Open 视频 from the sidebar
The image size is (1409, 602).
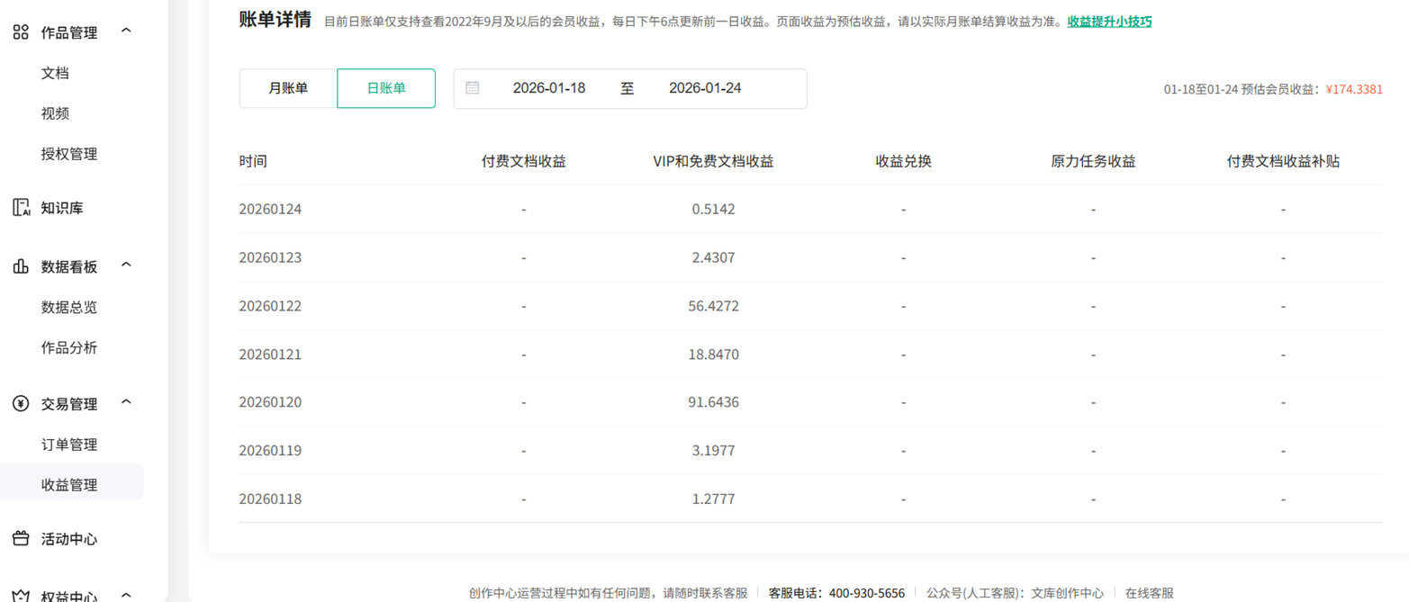point(56,113)
